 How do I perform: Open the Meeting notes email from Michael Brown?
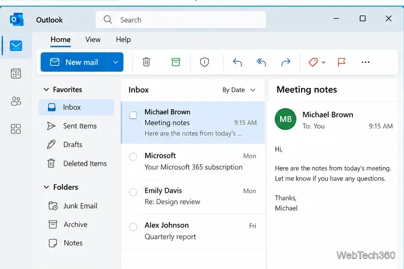pyautogui.click(x=193, y=123)
